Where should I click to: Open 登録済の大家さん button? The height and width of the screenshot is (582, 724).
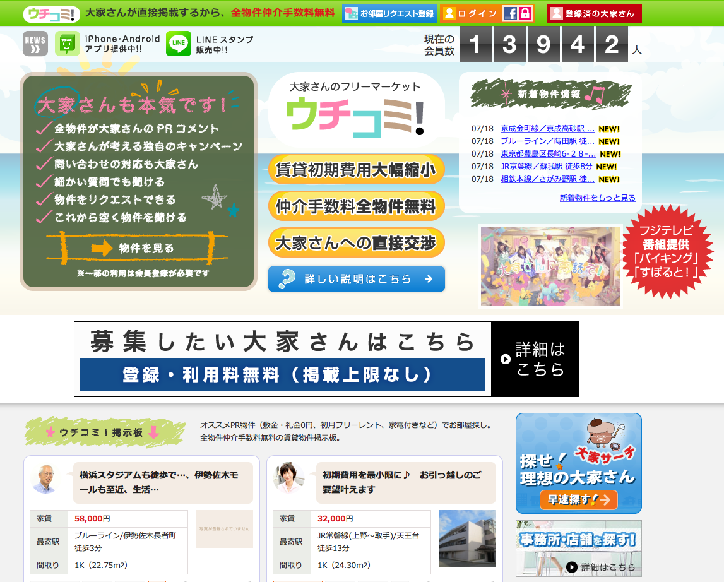point(594,13)
